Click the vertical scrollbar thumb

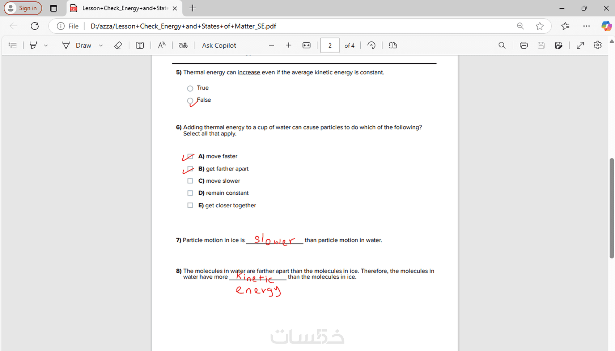[x=612, y=208]
